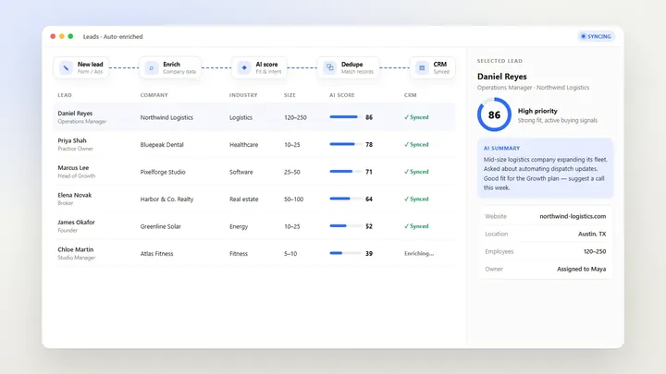Click the High priority label
The width and height of the screenshot is (666, 374).
[x=537, y=111]
